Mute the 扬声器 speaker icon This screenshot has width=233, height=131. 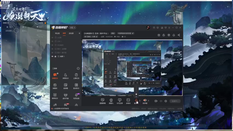pyautogui.click(x=145, y=100)
